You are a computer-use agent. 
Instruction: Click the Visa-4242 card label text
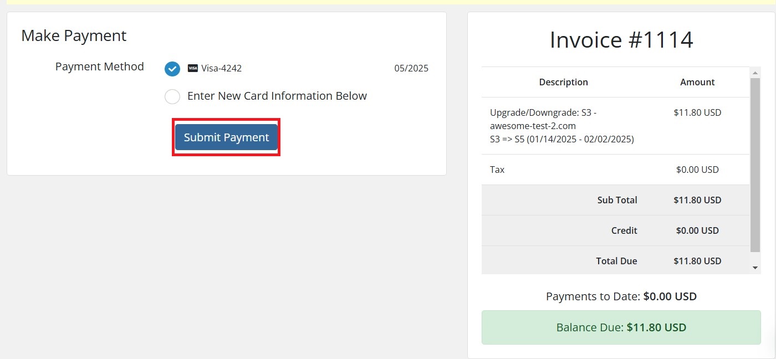[221, 69]
